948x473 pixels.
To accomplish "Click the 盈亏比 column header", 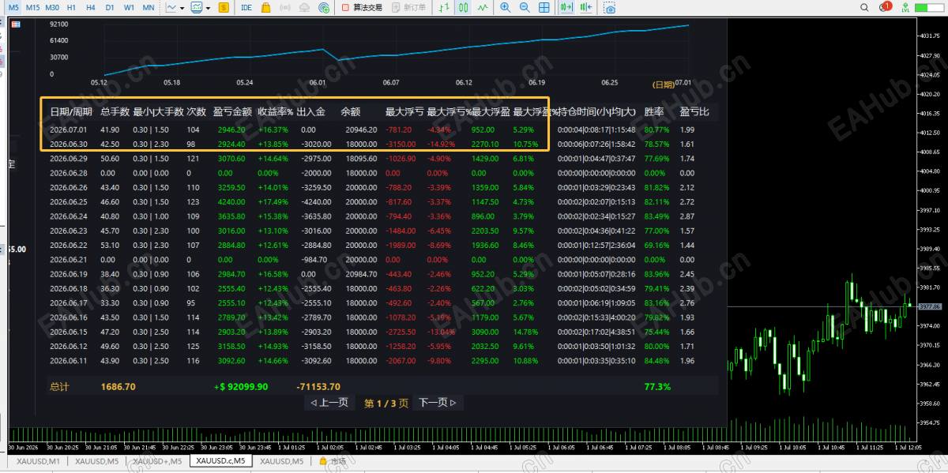I will pos(694,111).
